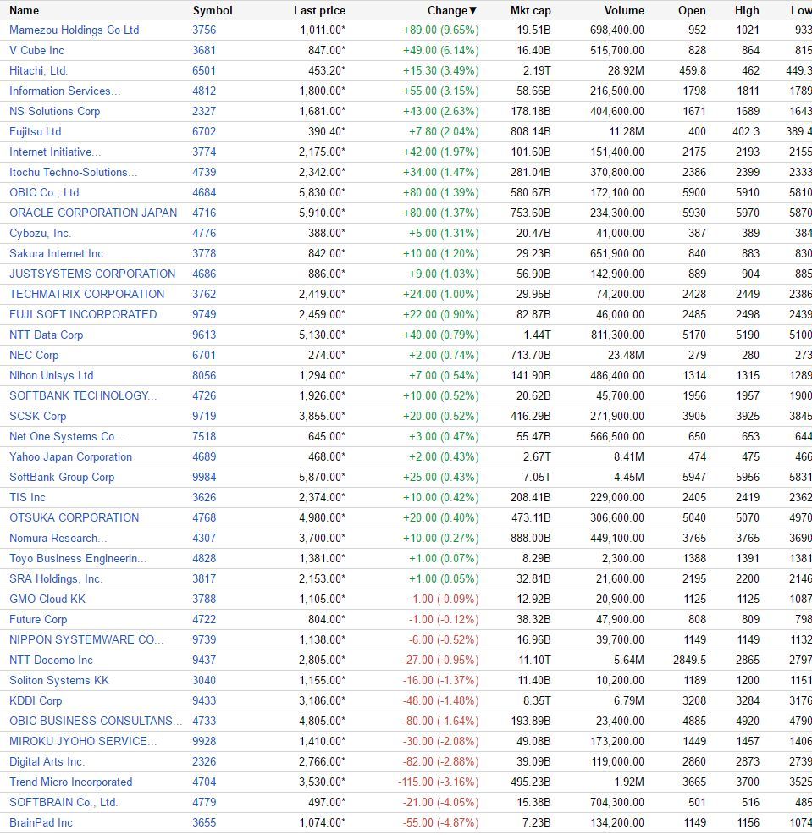Click symbol 9984 for SoftBank Group
This screenshot has height=835, width=812.
204,477
